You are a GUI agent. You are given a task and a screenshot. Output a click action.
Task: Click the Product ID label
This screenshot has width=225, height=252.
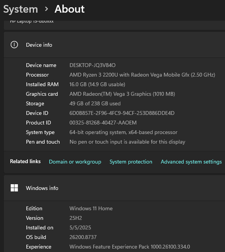[39, 123]
